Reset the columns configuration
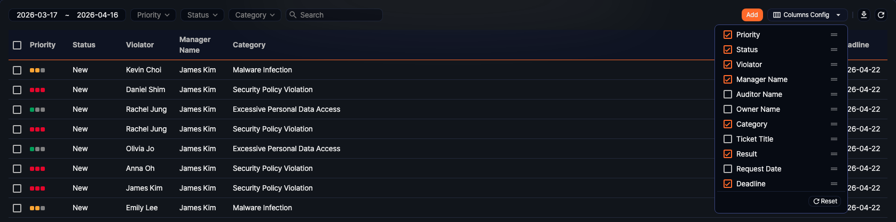Viewport: 896px width, 222px height. tap(825, 201)
